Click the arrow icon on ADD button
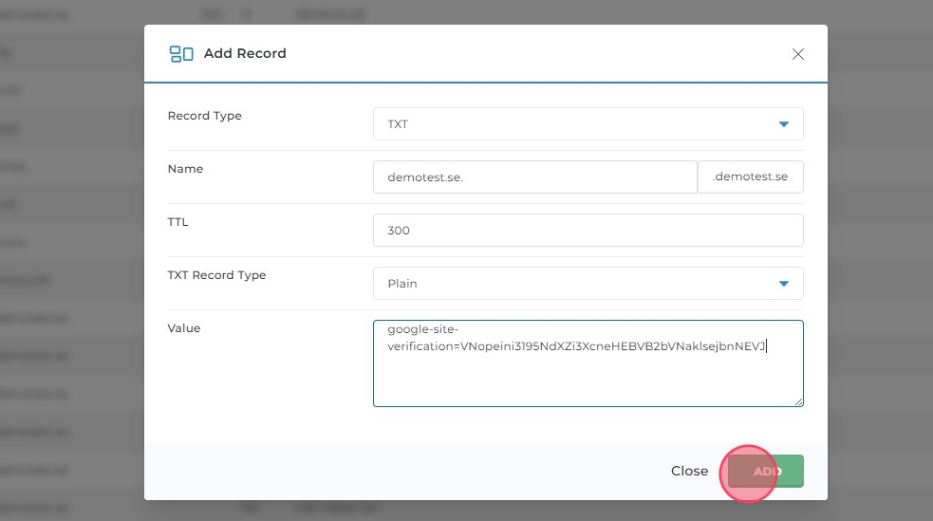The height and width of the screenshot is (521, 933). [x=779, y=472]
